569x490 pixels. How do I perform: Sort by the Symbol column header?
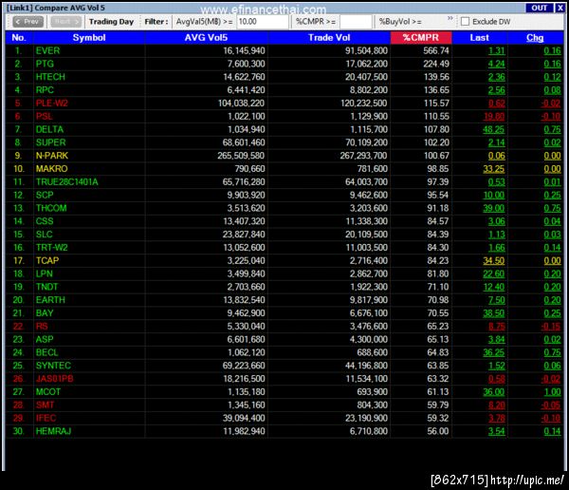pos(89,38)
